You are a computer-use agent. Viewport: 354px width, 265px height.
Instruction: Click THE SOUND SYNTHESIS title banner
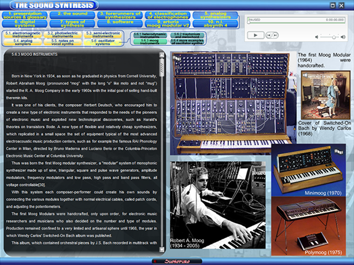[x=54, y=5]
